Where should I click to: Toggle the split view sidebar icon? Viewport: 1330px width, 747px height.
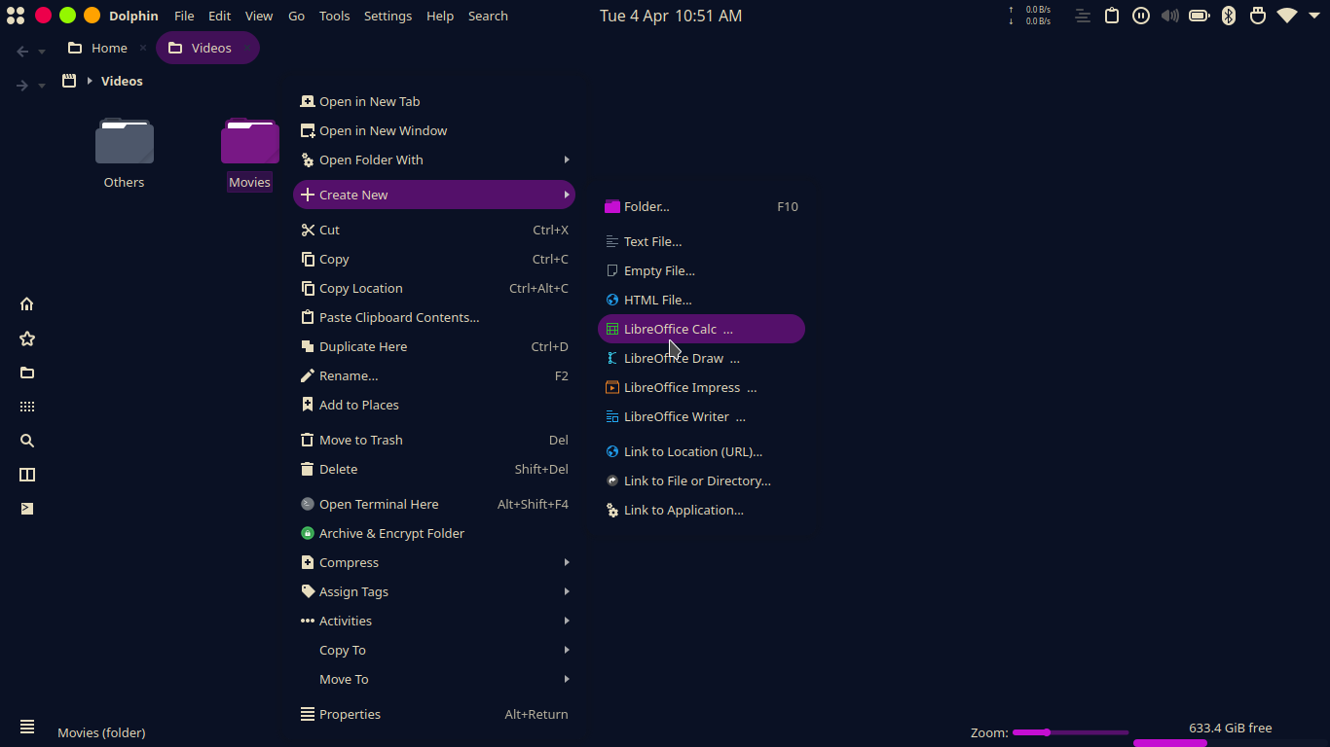(x=27, y=475)
